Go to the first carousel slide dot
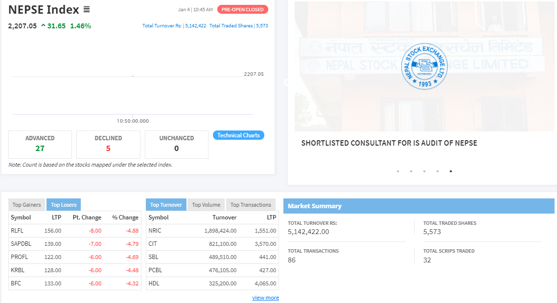The height and width of the screenshot is (303, 557). pyautogui.click(x=398, y=172)
